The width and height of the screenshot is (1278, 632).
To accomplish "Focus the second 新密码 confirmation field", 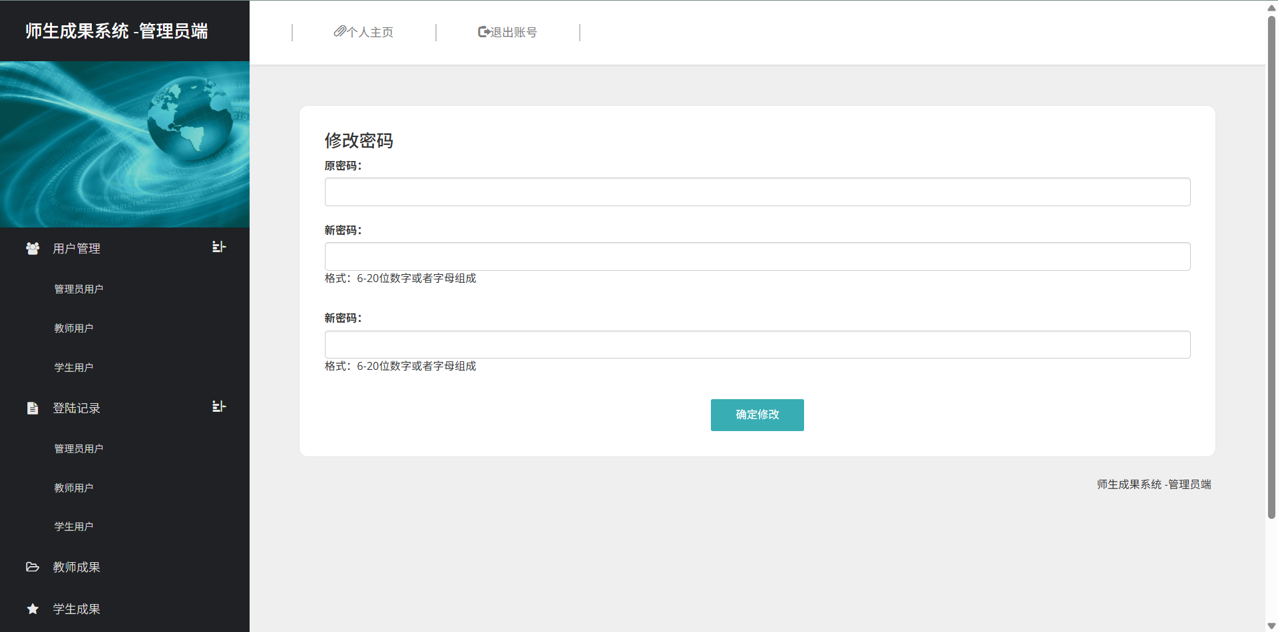I will coord(757,345).
